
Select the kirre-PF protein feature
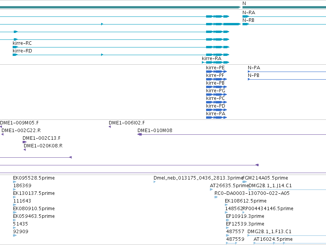(x=216, y=79)
